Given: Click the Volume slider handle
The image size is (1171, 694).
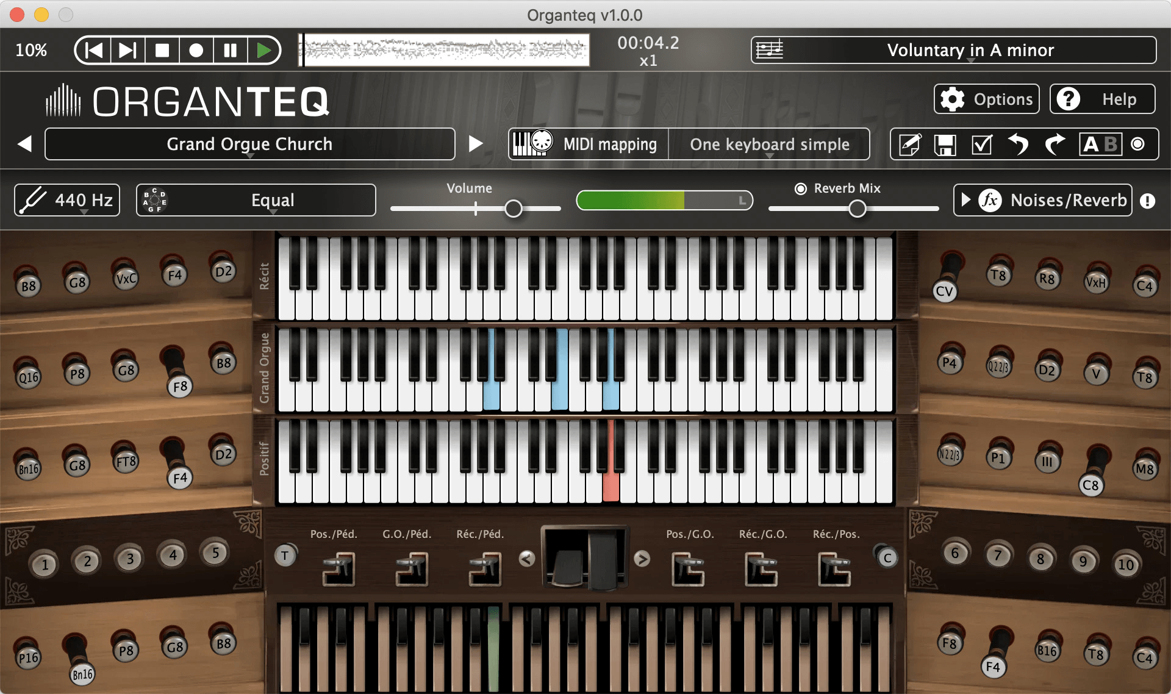Looking at the screenshot, I should 514,209.
